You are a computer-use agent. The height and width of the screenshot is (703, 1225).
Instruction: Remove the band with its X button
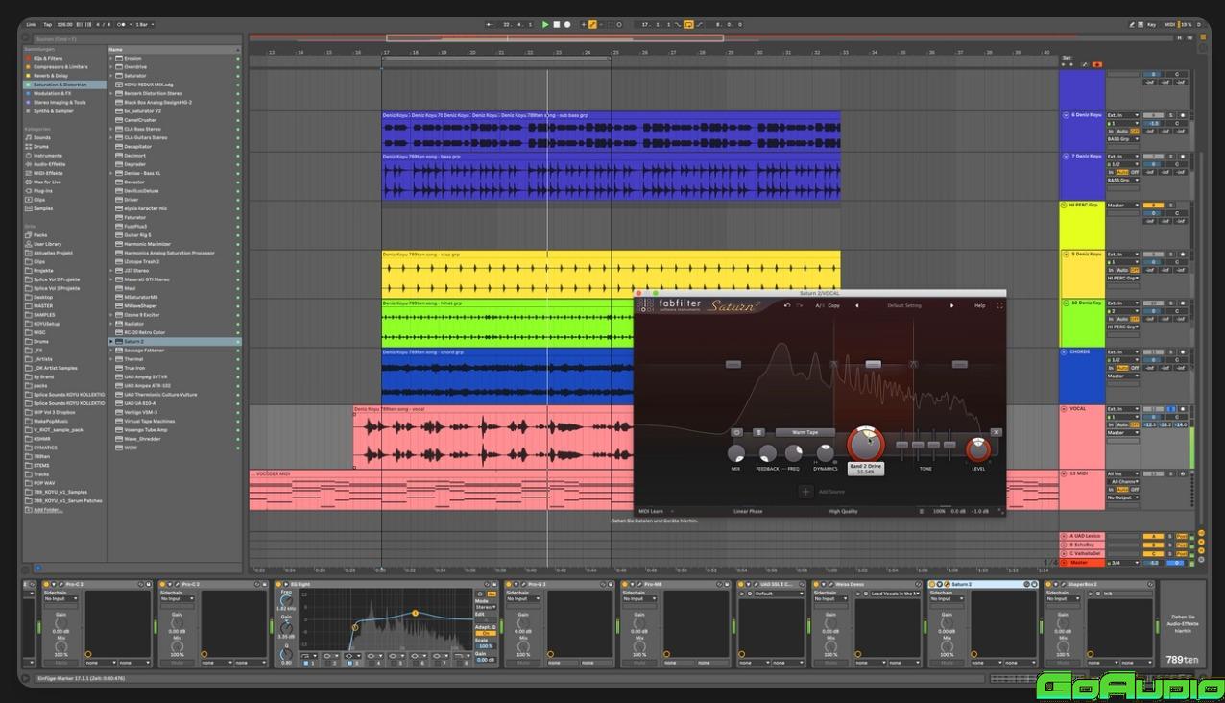(996, 432)
